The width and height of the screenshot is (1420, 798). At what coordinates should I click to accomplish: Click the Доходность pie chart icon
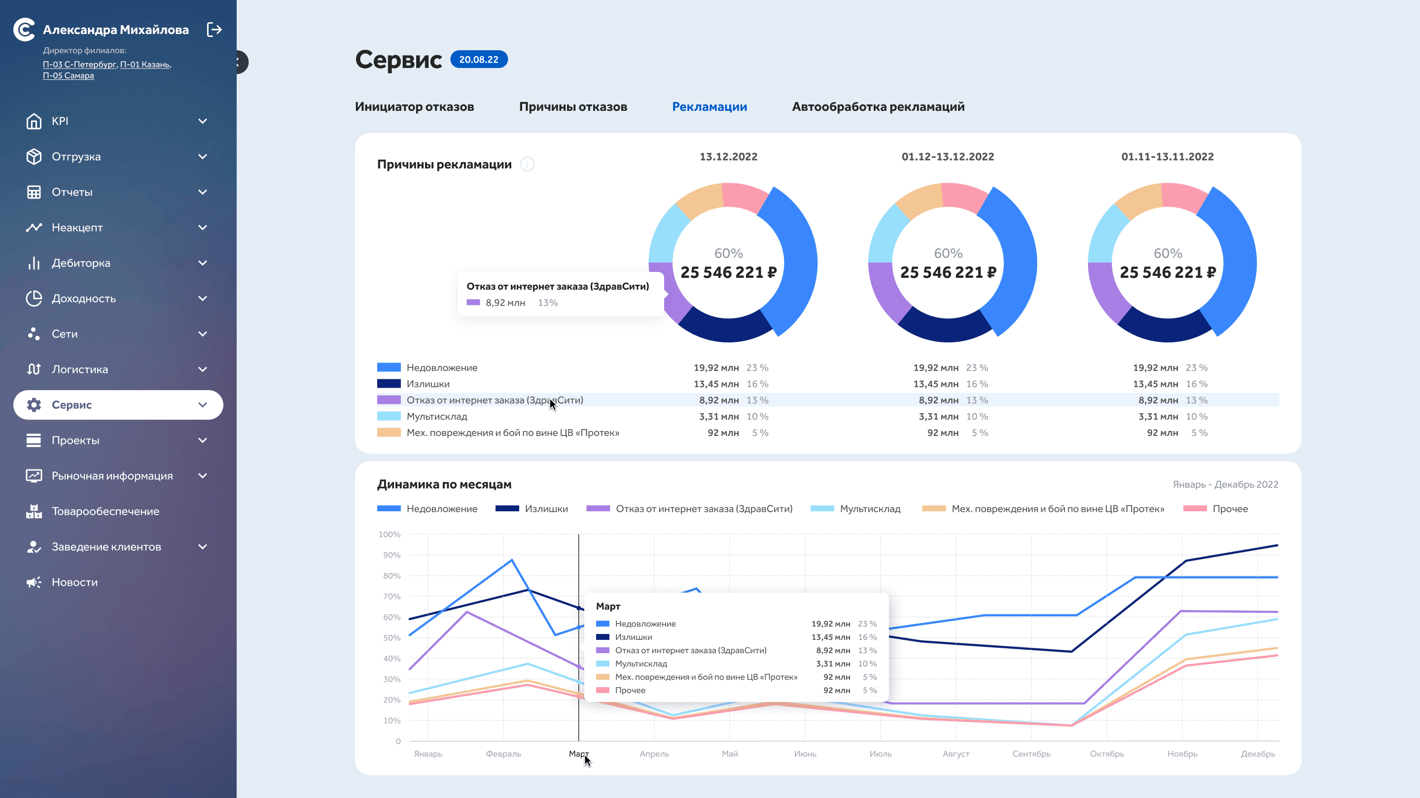coord(34,299)
